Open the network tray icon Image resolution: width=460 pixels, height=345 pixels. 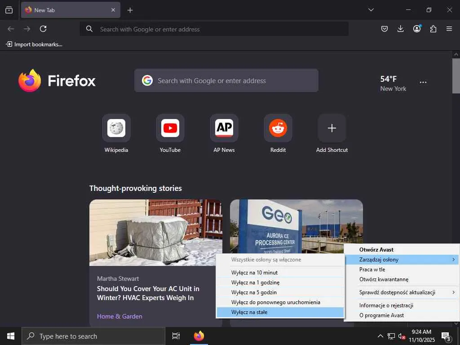[x=391, y=336]
